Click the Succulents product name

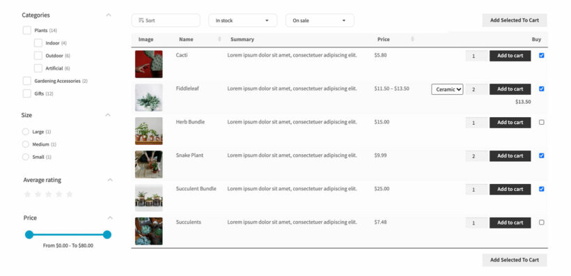point(188,222)
